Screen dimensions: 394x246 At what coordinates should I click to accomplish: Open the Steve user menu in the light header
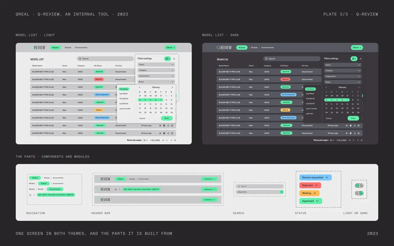pos(170,48)
